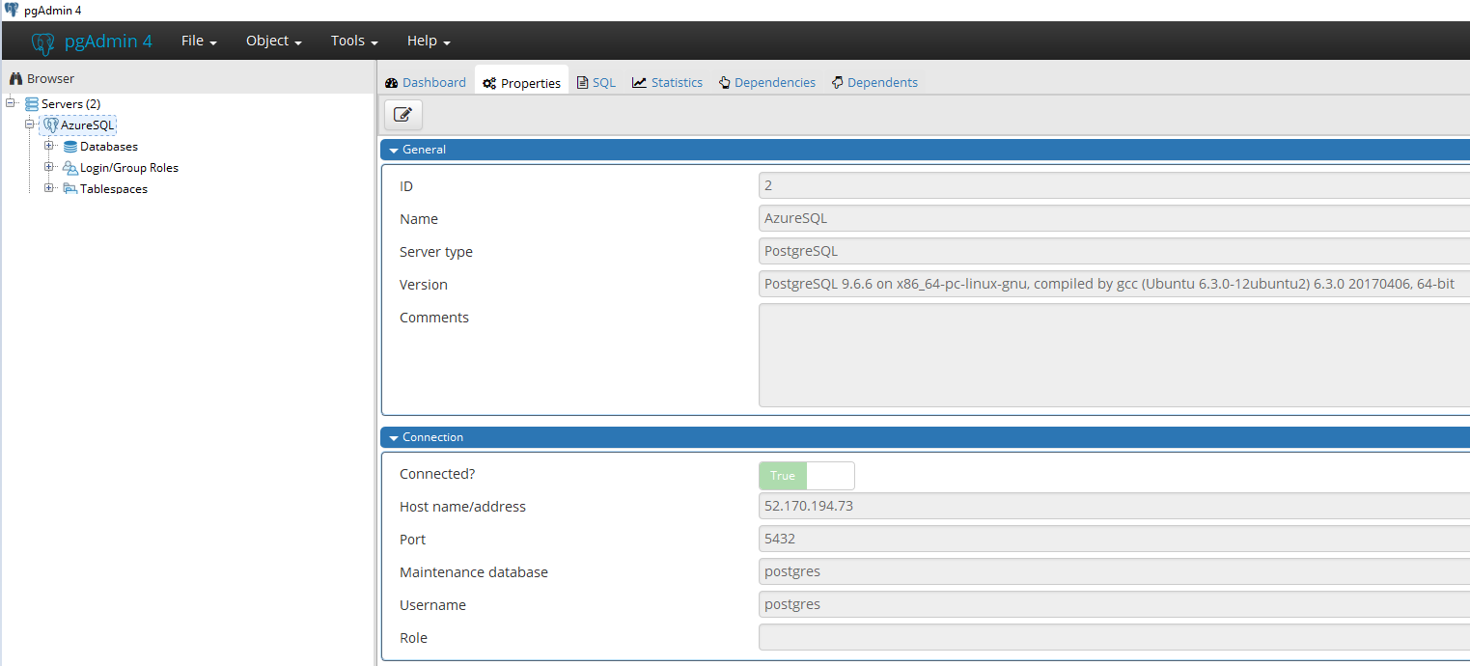Screen dimensions: 1470x666
Task: Click the Login/Group Roles icon
Action: (70, 168)
